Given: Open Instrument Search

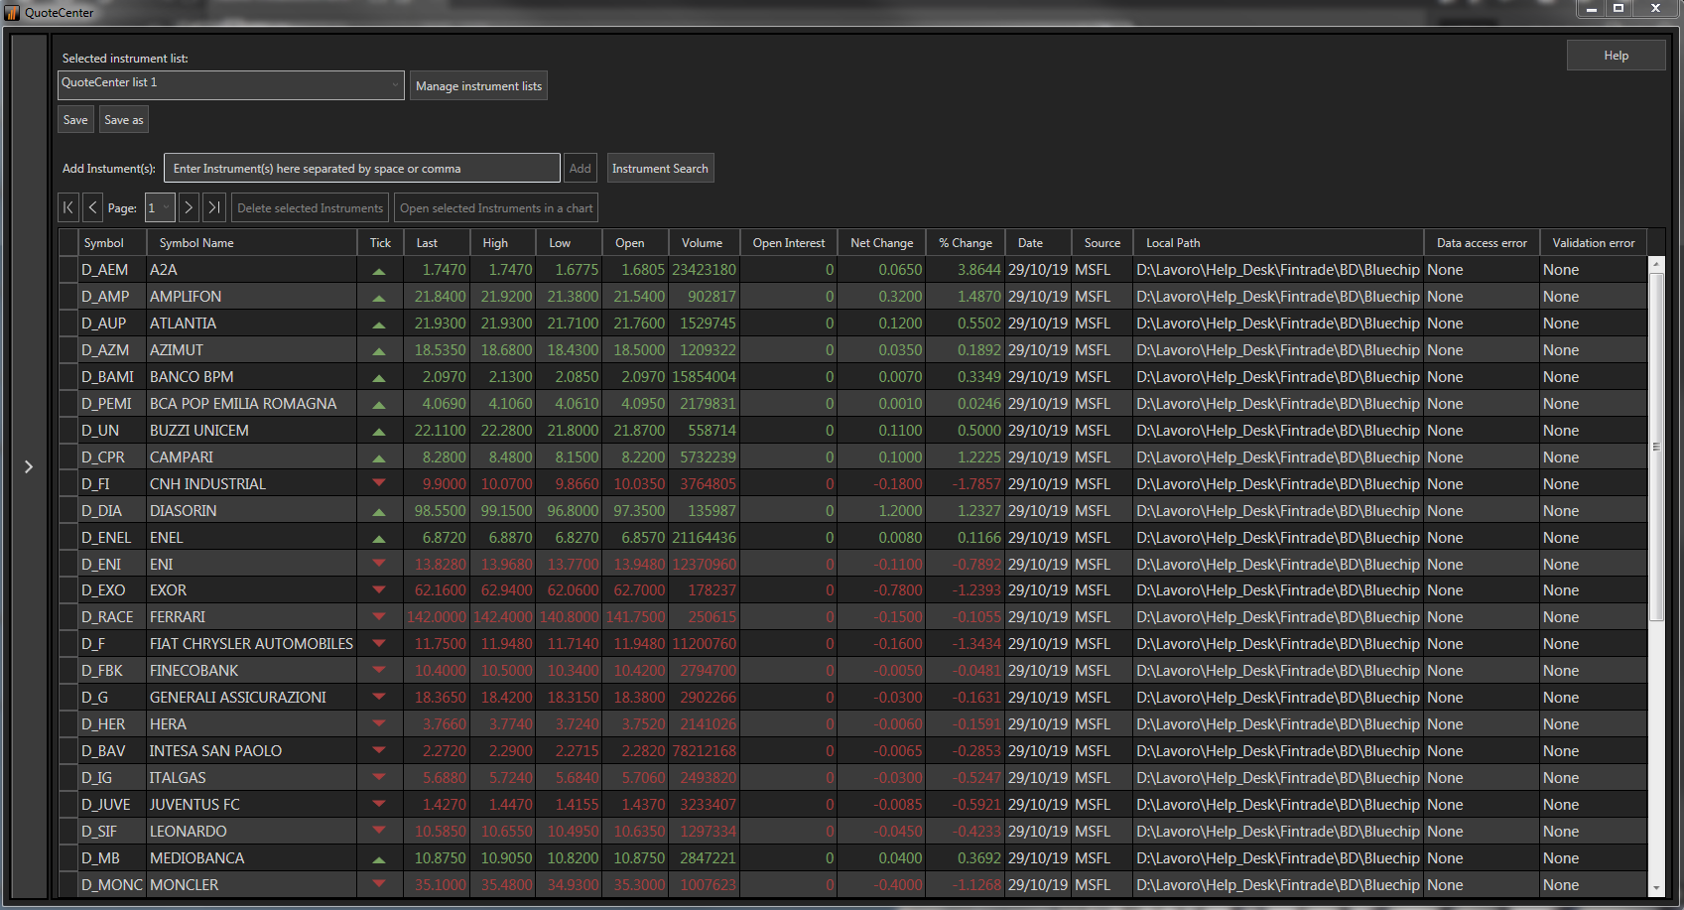Looking at the screenshot, I should [x=660, y=169].
